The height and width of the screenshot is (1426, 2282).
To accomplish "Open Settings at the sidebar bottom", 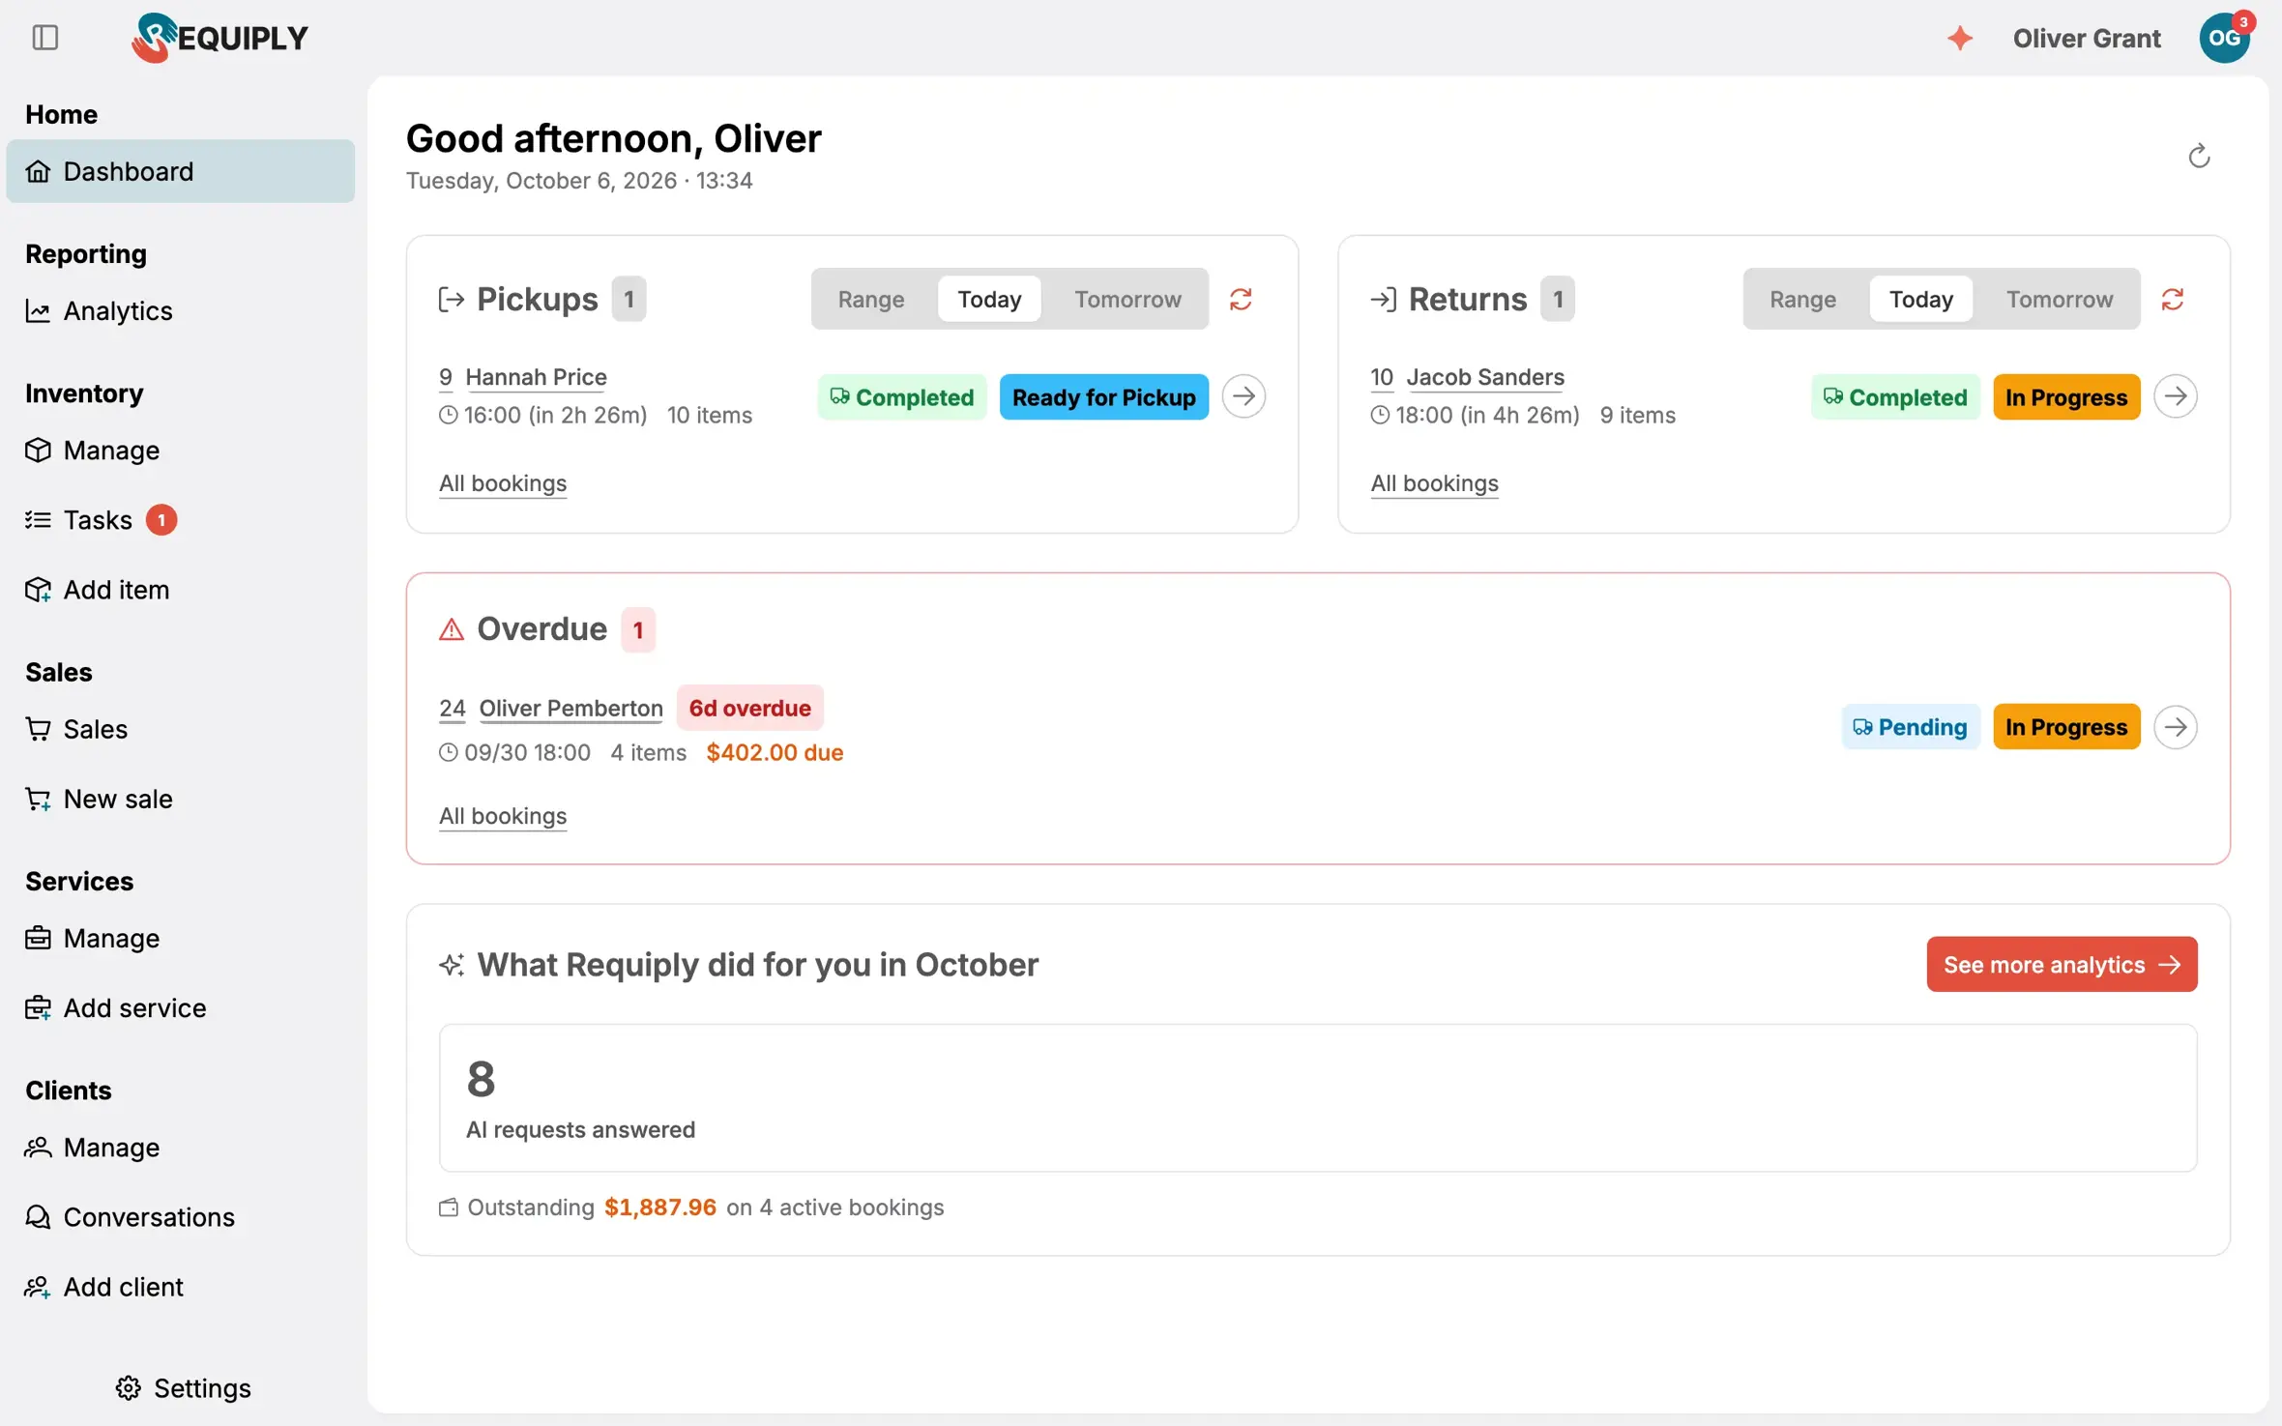I will tap(183, 1387).
